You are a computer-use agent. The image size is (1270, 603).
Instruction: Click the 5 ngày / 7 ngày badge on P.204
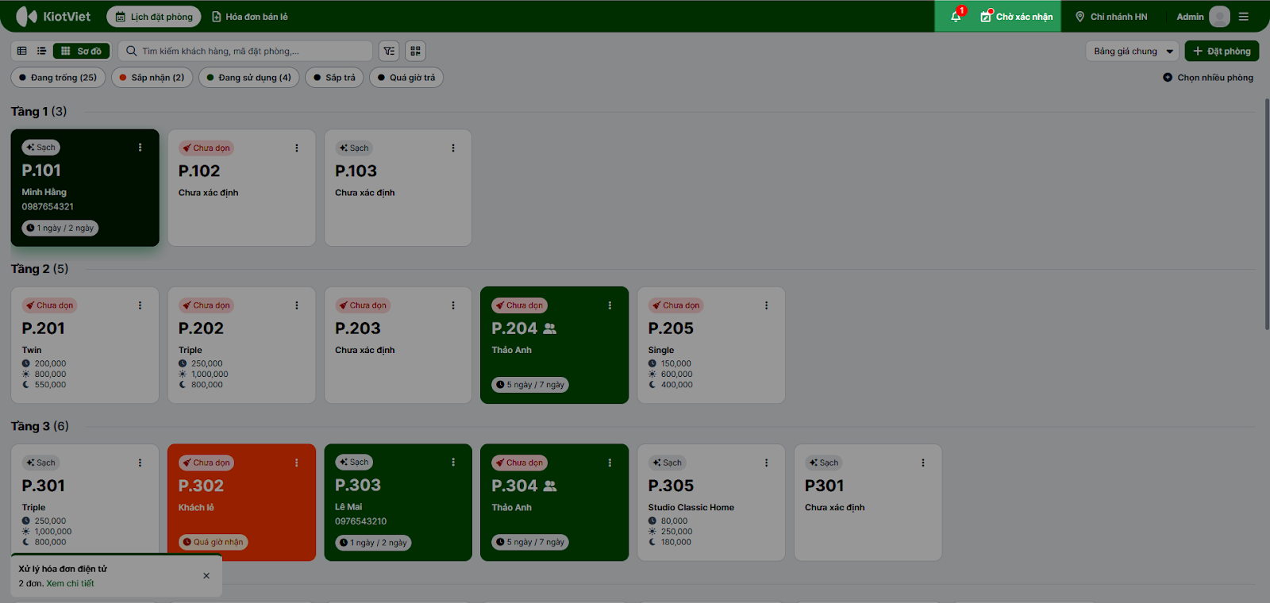[530, 385]
